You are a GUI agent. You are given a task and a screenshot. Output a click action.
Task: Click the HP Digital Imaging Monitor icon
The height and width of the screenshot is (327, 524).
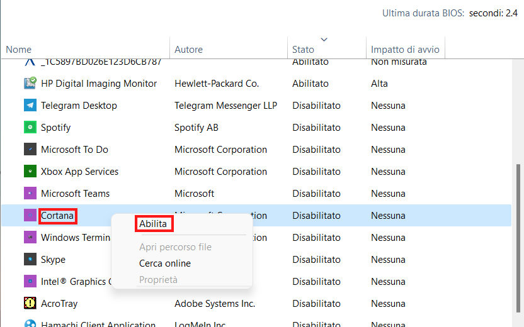(x=30, y=83)
